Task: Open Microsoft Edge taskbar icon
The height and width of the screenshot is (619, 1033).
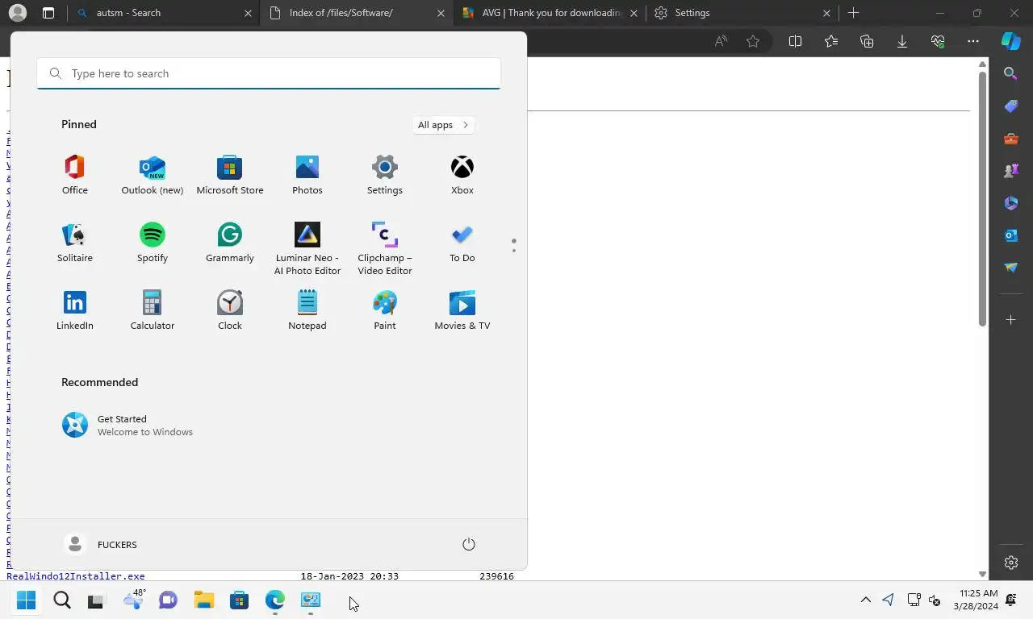Action: pos(274,600)
